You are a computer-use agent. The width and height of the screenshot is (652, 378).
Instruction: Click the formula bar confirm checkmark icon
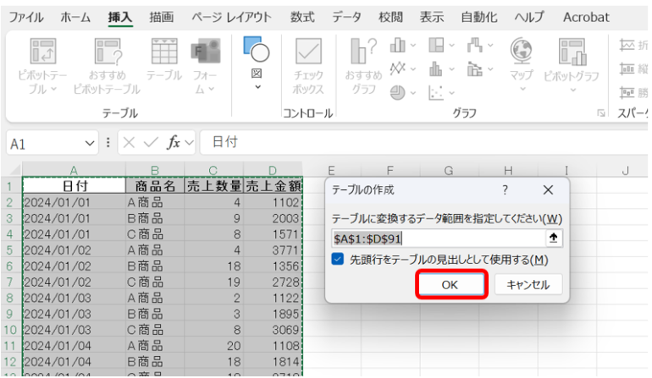tap(151, 143)
